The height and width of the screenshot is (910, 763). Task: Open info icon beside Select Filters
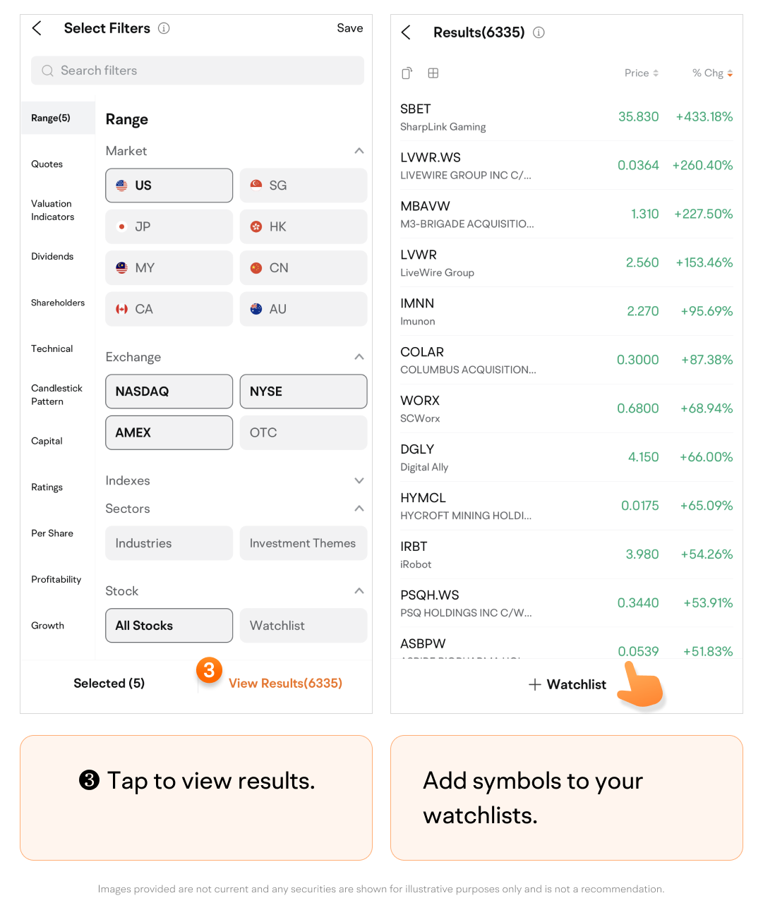coord(164,28)
